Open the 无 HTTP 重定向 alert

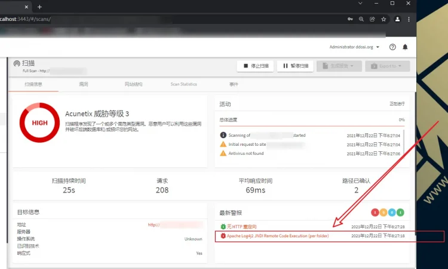pos(242,227)
